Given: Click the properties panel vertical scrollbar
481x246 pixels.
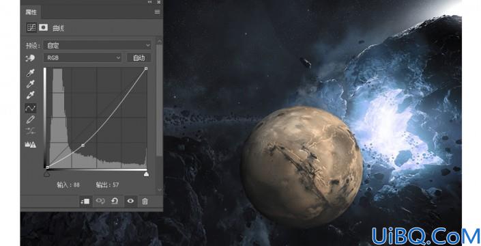Looking at the screenshot, I should (159, 100).
